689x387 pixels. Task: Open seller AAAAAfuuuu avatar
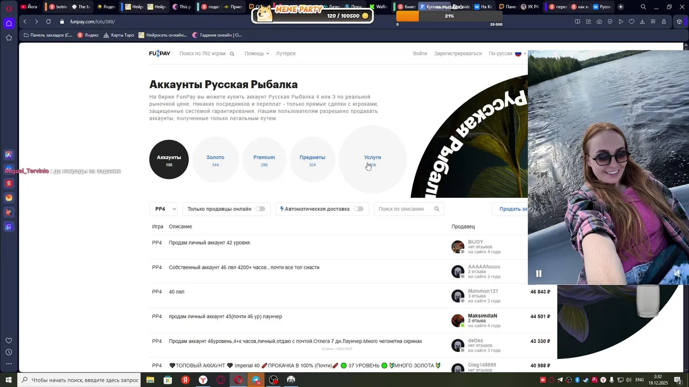click(x=458, y=271)
